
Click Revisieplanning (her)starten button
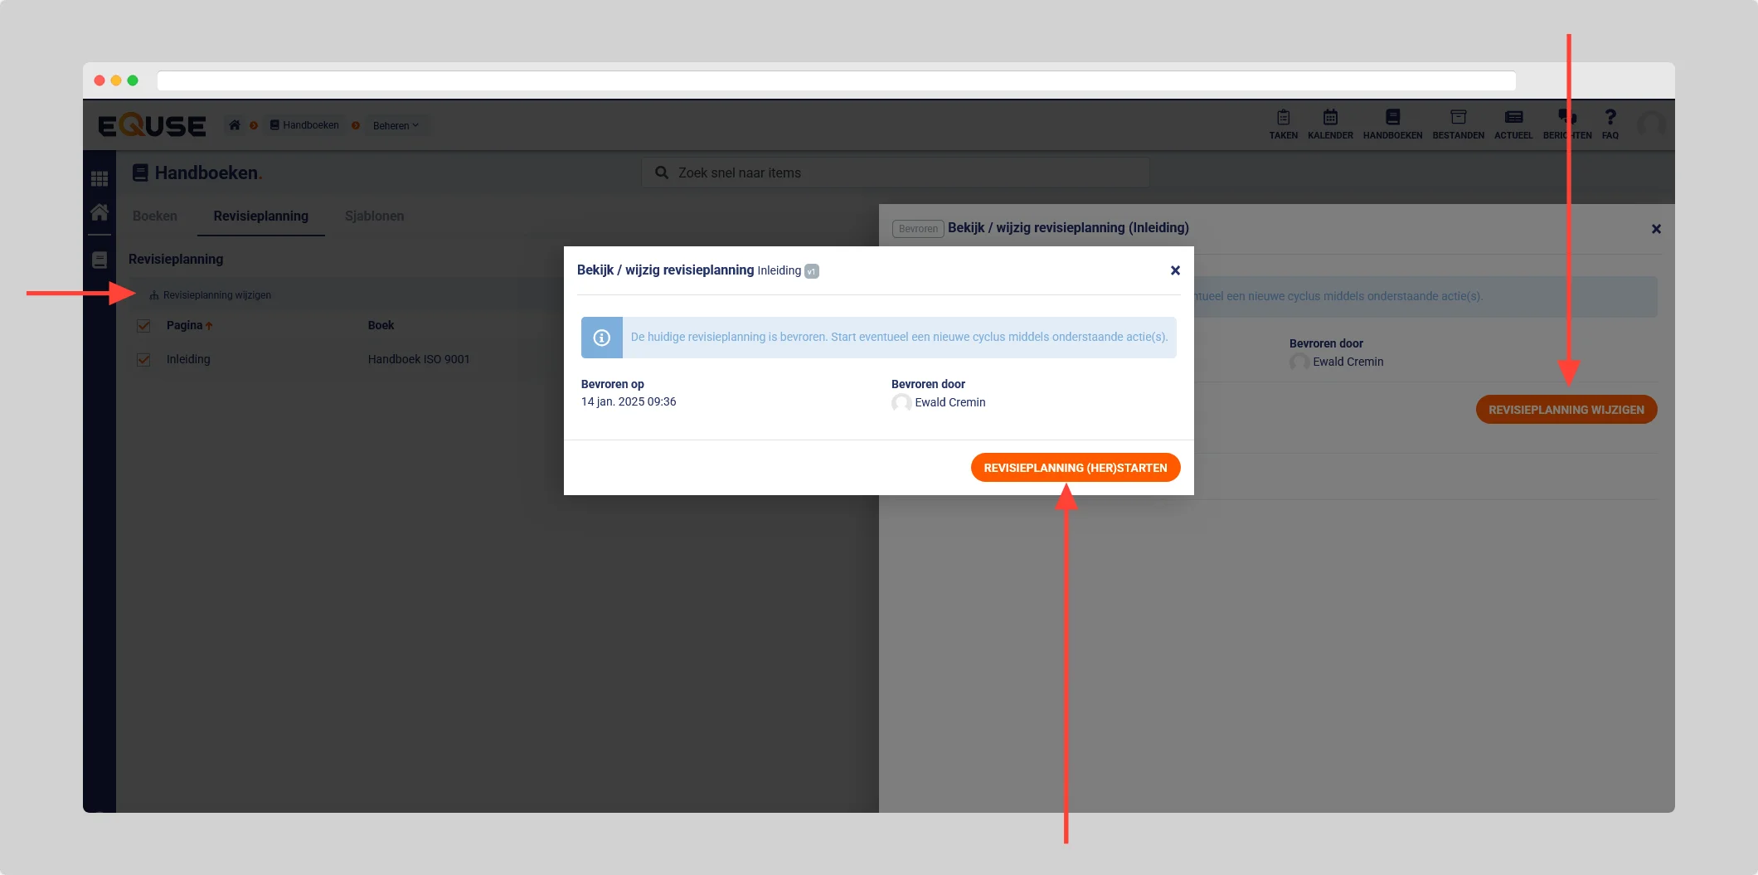[x=1075, y=468]
